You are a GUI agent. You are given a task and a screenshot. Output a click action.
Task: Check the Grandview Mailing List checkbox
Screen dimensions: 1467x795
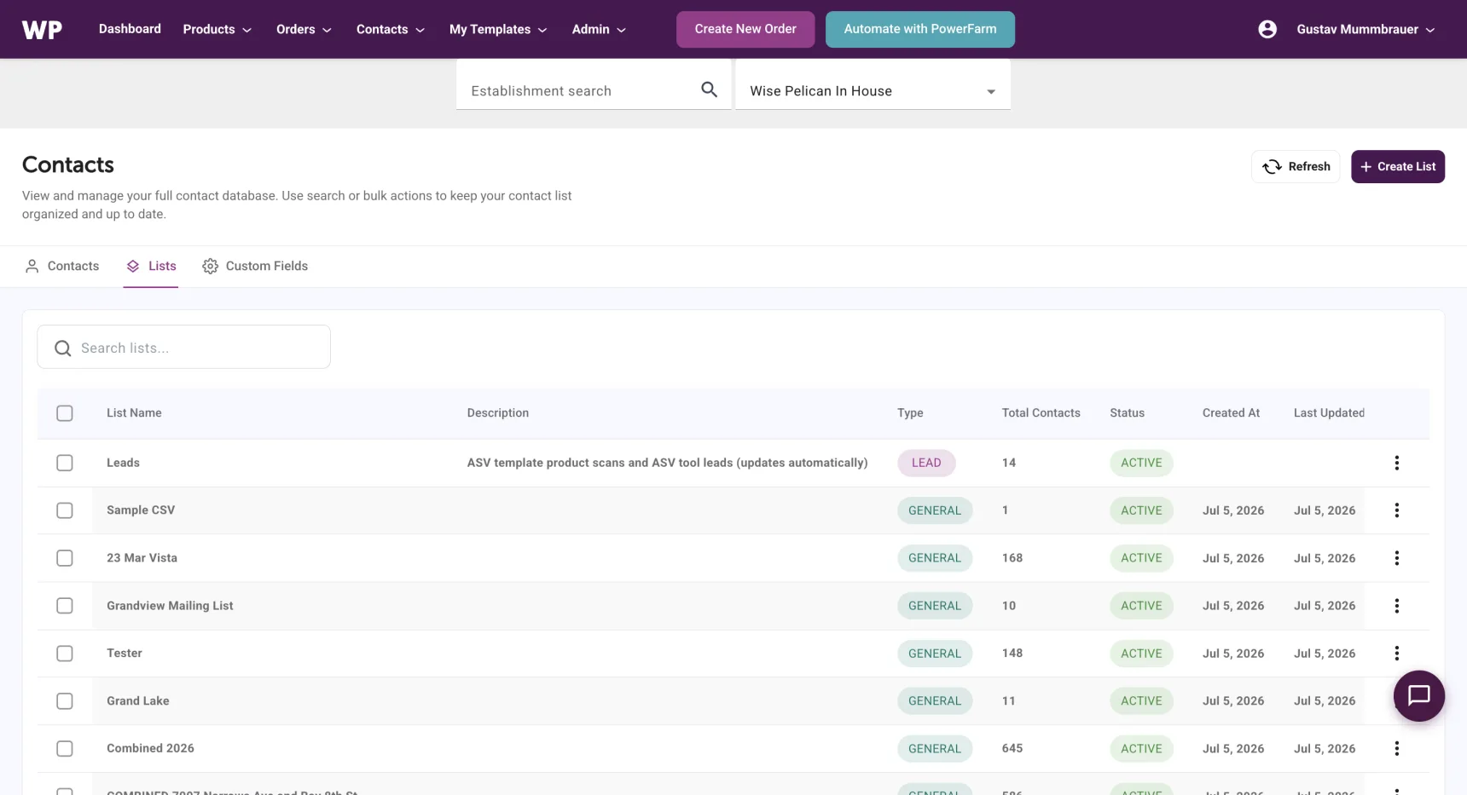click(x=65, y=606)
